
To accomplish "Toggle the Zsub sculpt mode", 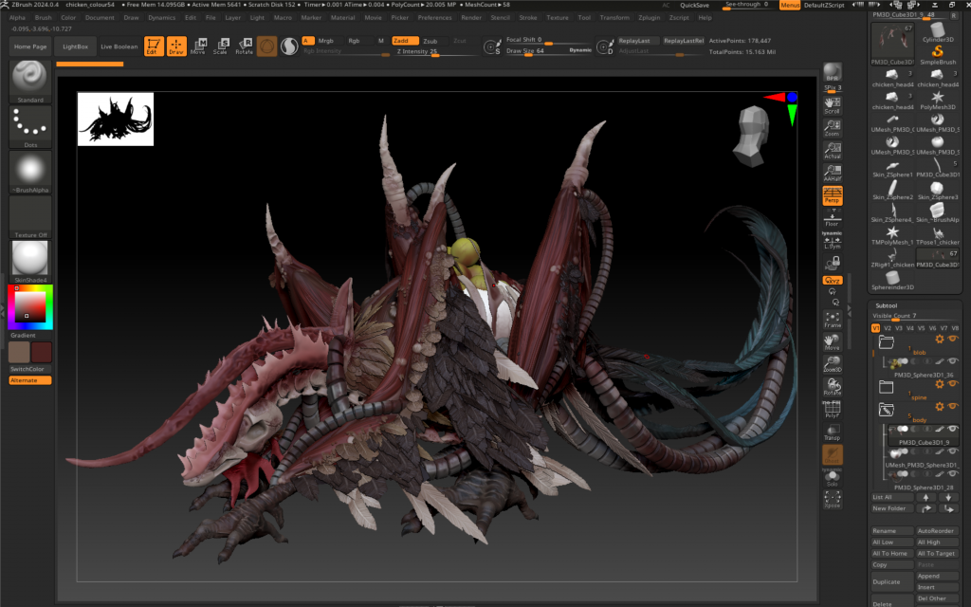I will tap(431, 41).
